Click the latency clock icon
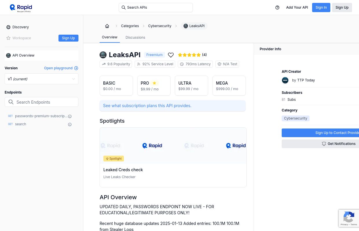 pyautogui.click(x=182, y=64)
